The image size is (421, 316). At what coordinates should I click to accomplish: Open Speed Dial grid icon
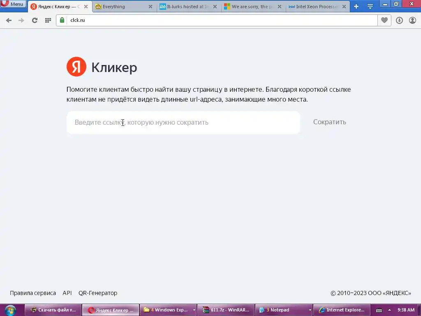tap(48, 21)
